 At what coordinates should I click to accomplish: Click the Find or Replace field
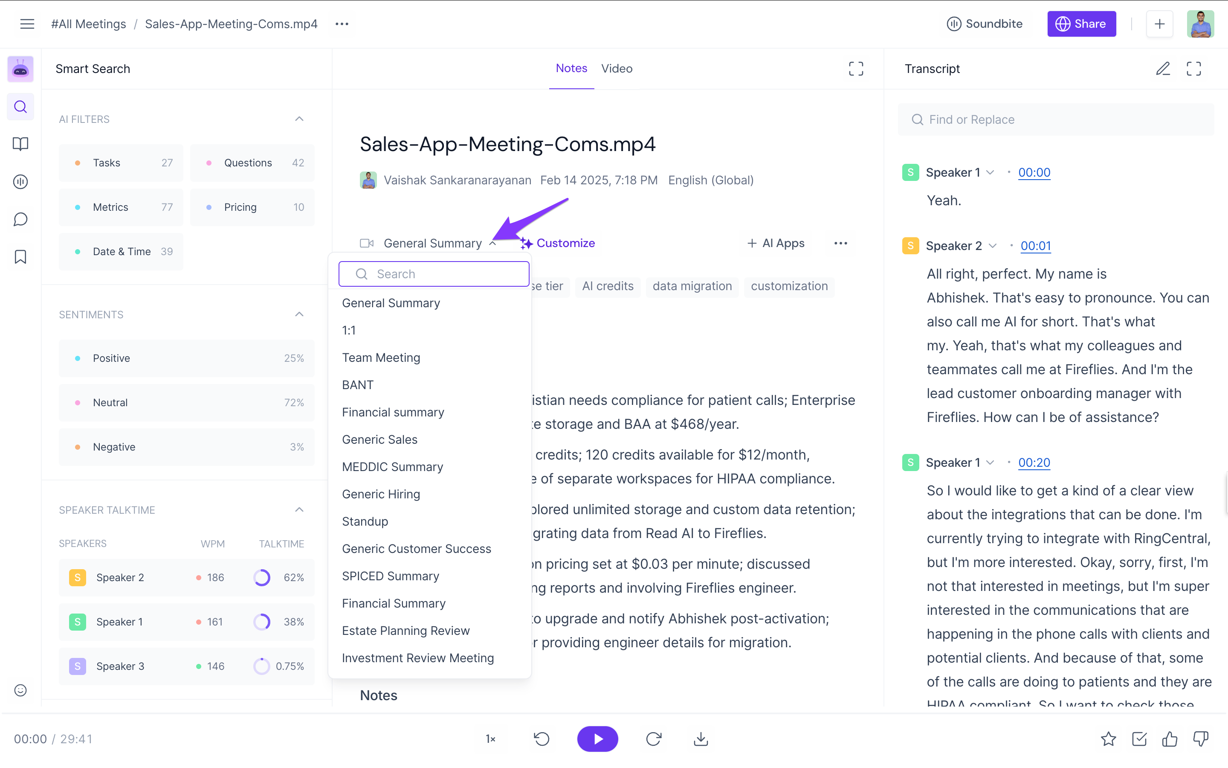(1055, 119)
